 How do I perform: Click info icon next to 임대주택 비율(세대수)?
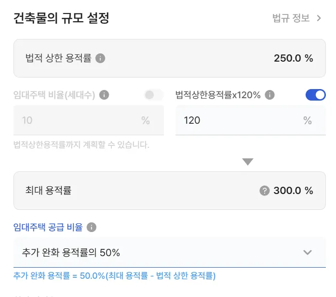pyautogui.click(x=104, y=95)
